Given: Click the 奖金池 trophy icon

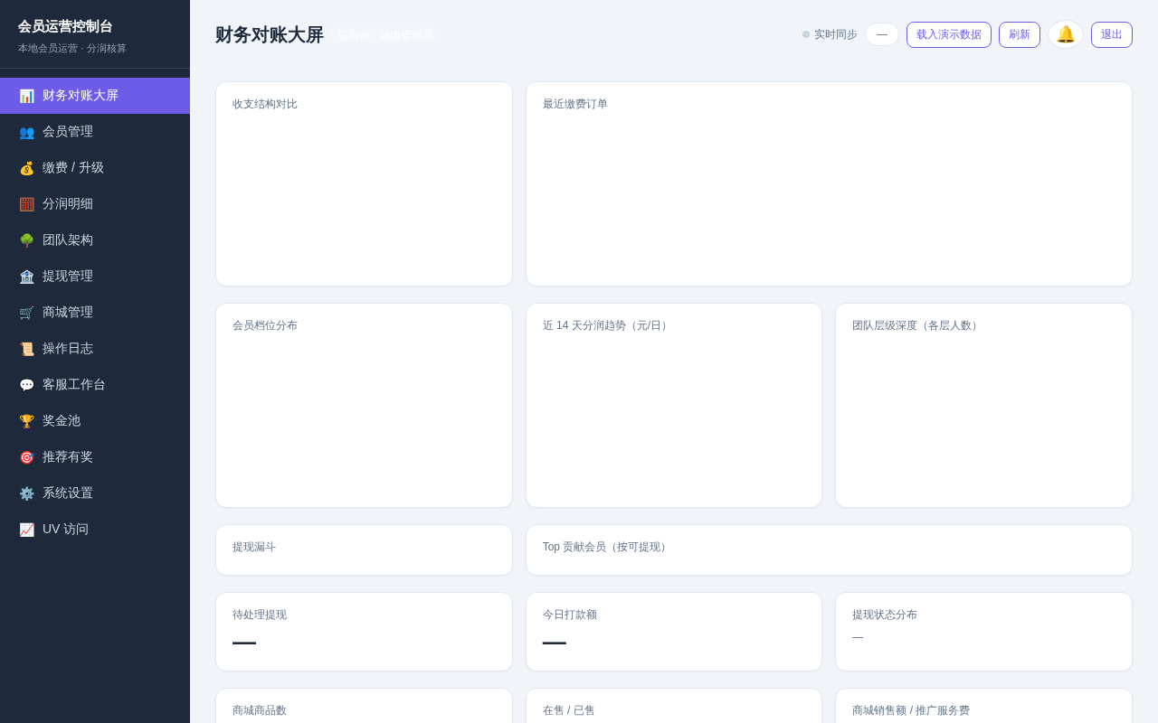Looking at the screenshot, I should point(26,421).
